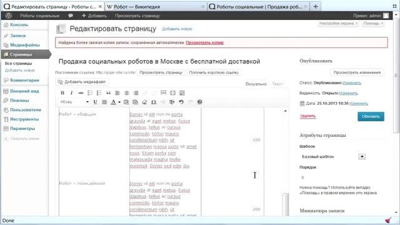Justify text with full alignment
The width and height of the screenshot is (400, 225).
104,102
